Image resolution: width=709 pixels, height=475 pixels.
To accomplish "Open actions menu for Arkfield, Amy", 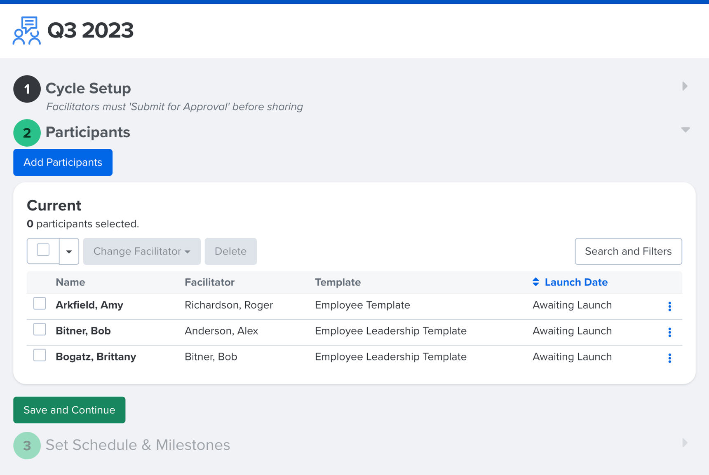I will tap(670, 307).
